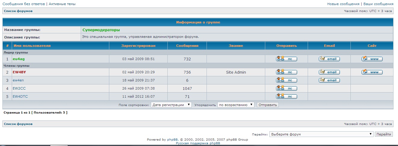The width and height of the screenshot is (398, 146).
Task: Send private message to eu4ag
Action: [x=286, y=59]
